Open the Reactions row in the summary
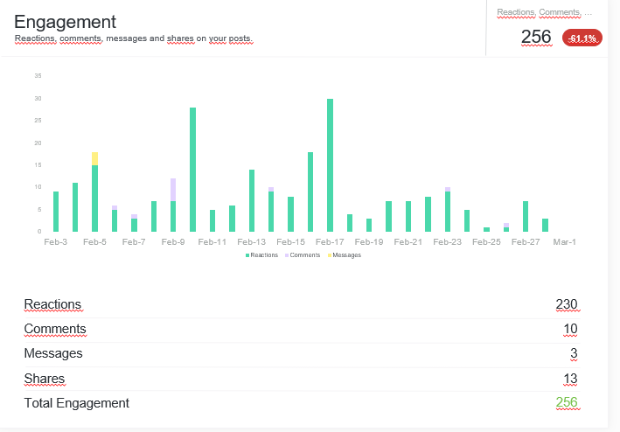620x432 pixels. click(52, 304)
